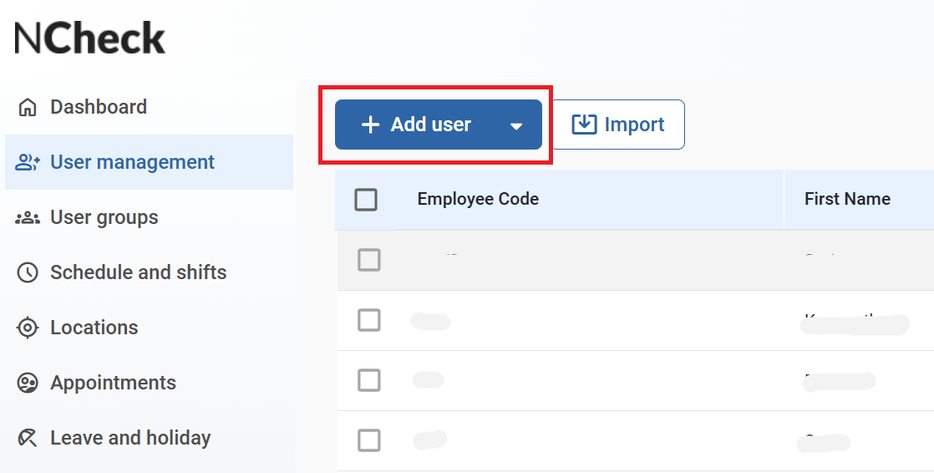Open the Dashboard page
The height and width of the screenshot is (473, 934).
coord(149,107)
